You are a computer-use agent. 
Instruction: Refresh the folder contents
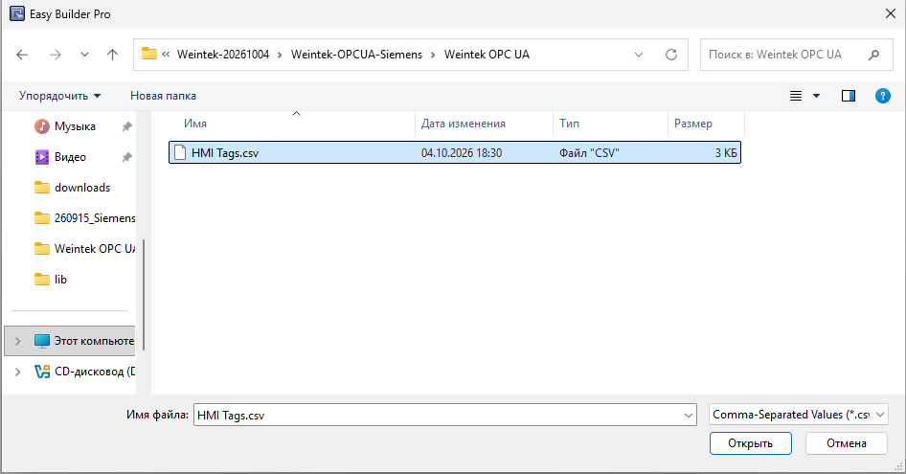point(670,55)
